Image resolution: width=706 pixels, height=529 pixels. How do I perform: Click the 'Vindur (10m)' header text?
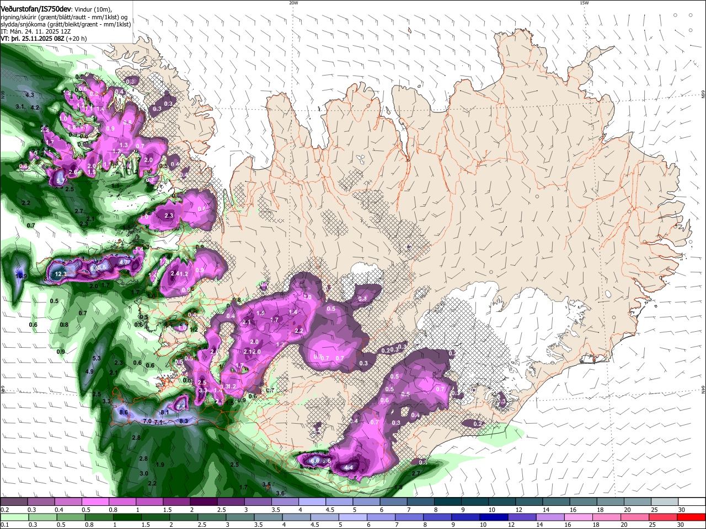click(x=92, y=9)
